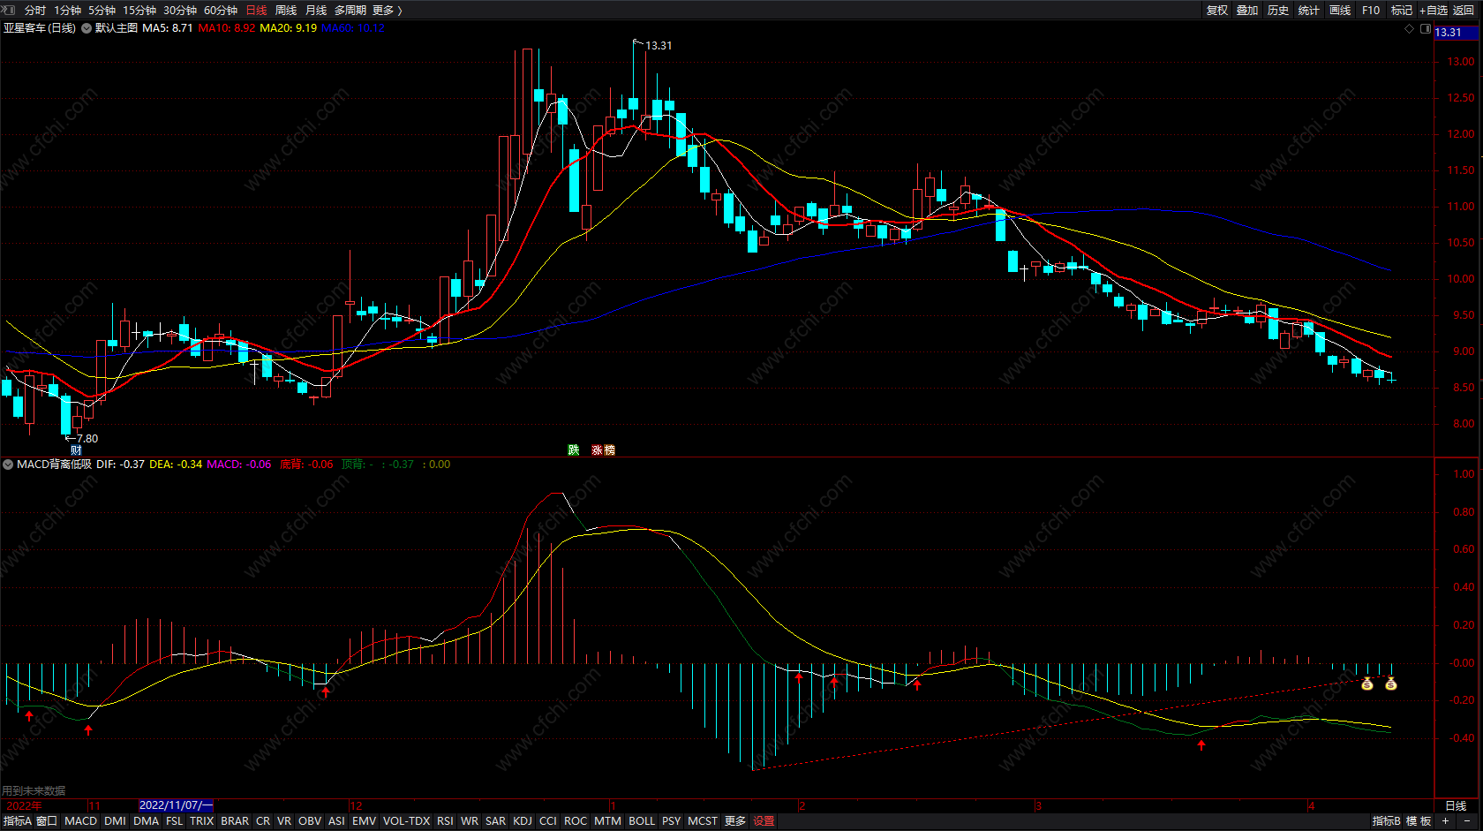
Task: Select DMA indicator
Action: (x=147, y=821)
